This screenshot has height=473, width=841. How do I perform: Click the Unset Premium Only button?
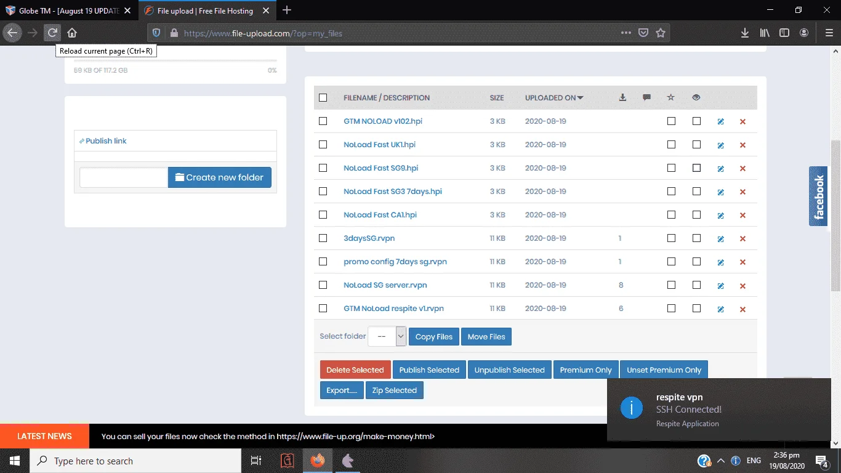point(664,370)
